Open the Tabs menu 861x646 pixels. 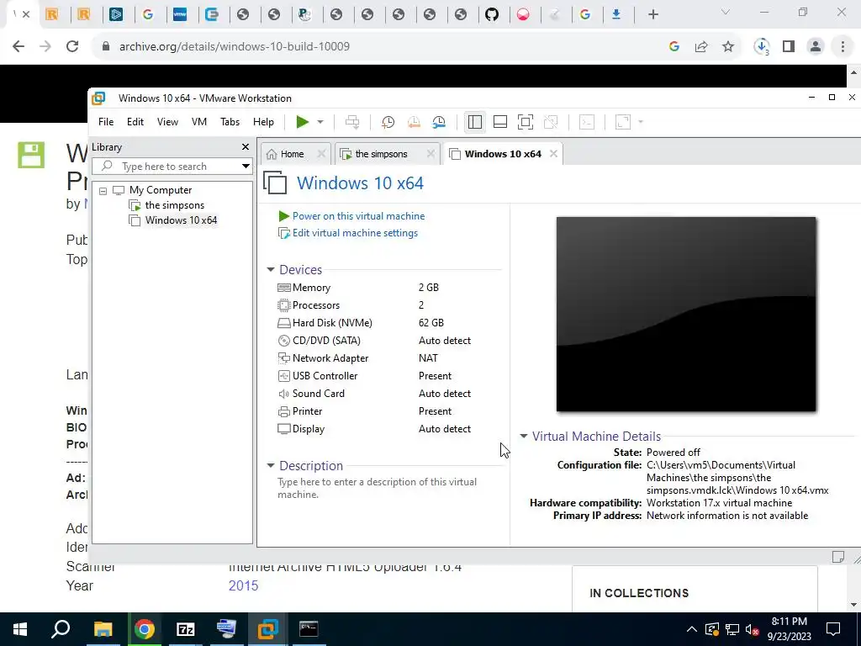tap(230, 122)
